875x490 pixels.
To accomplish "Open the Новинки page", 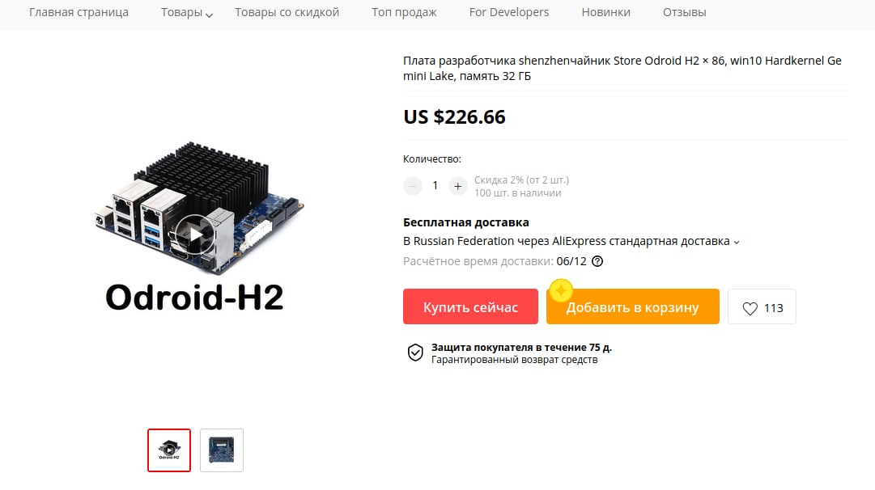I will (606, 12).
